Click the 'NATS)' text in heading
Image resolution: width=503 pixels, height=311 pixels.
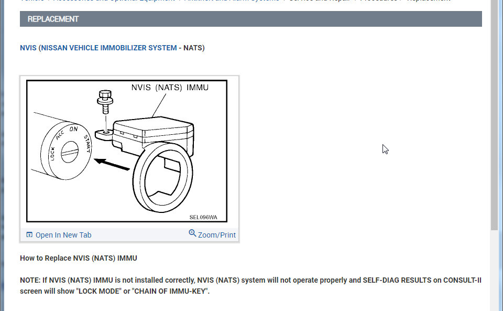(x=194, y=48)
